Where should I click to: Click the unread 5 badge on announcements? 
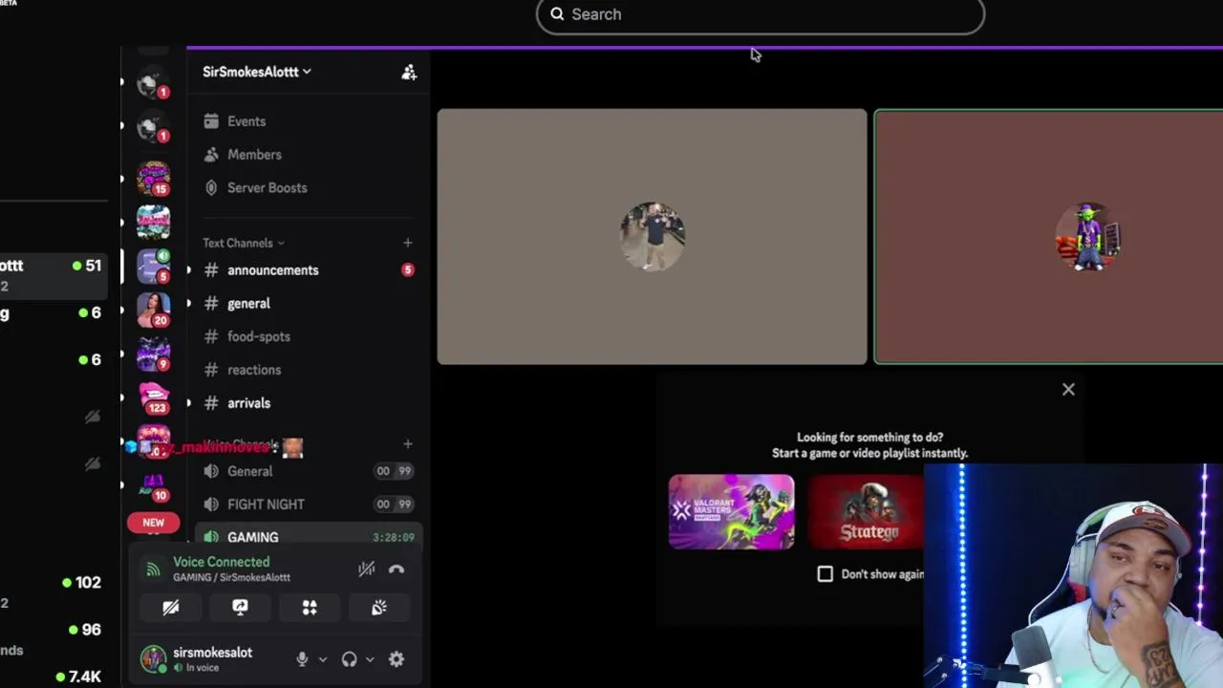pyautogui.click(x=408, y=270)
